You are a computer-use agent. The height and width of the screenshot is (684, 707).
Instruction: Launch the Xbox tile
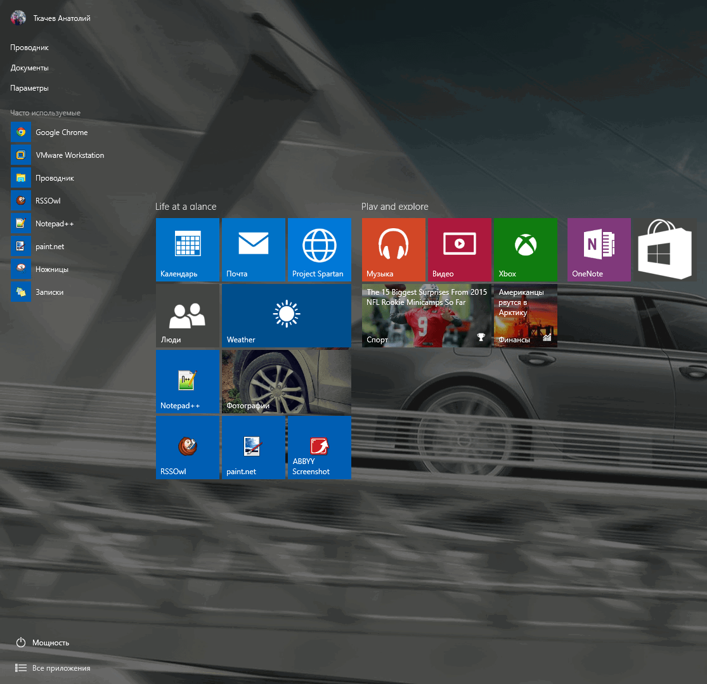(x=525, y=249)
